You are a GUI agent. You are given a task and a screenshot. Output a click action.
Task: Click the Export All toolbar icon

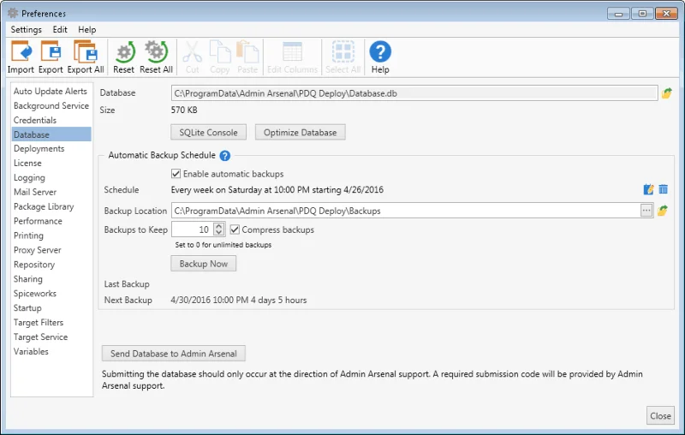[x=86, y=57]
